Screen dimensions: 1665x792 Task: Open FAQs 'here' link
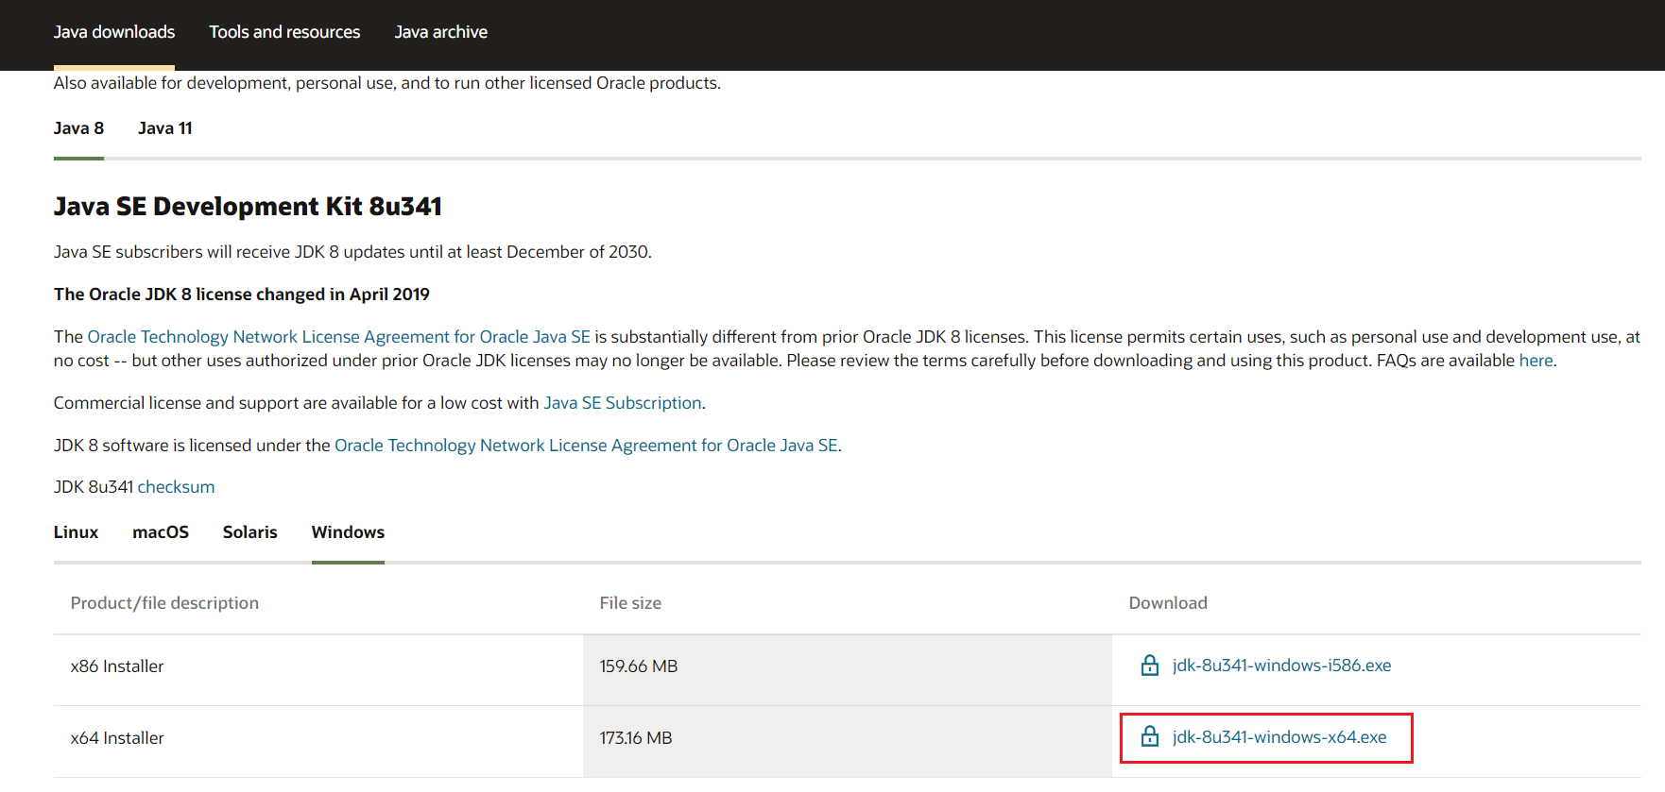click(1536, 361)
